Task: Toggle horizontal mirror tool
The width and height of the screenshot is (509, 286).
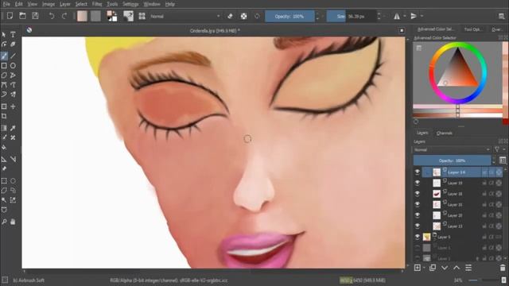Action: [x=397, y=16]
